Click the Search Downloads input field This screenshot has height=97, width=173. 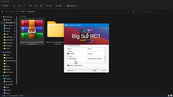pos(154,12)
